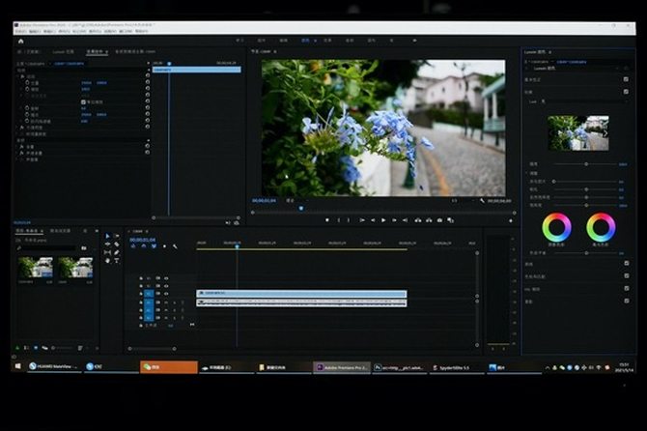Click the shadow tint color wheel
The height and width of the screenshot is (431, 647).
click(x=557, y=228)
